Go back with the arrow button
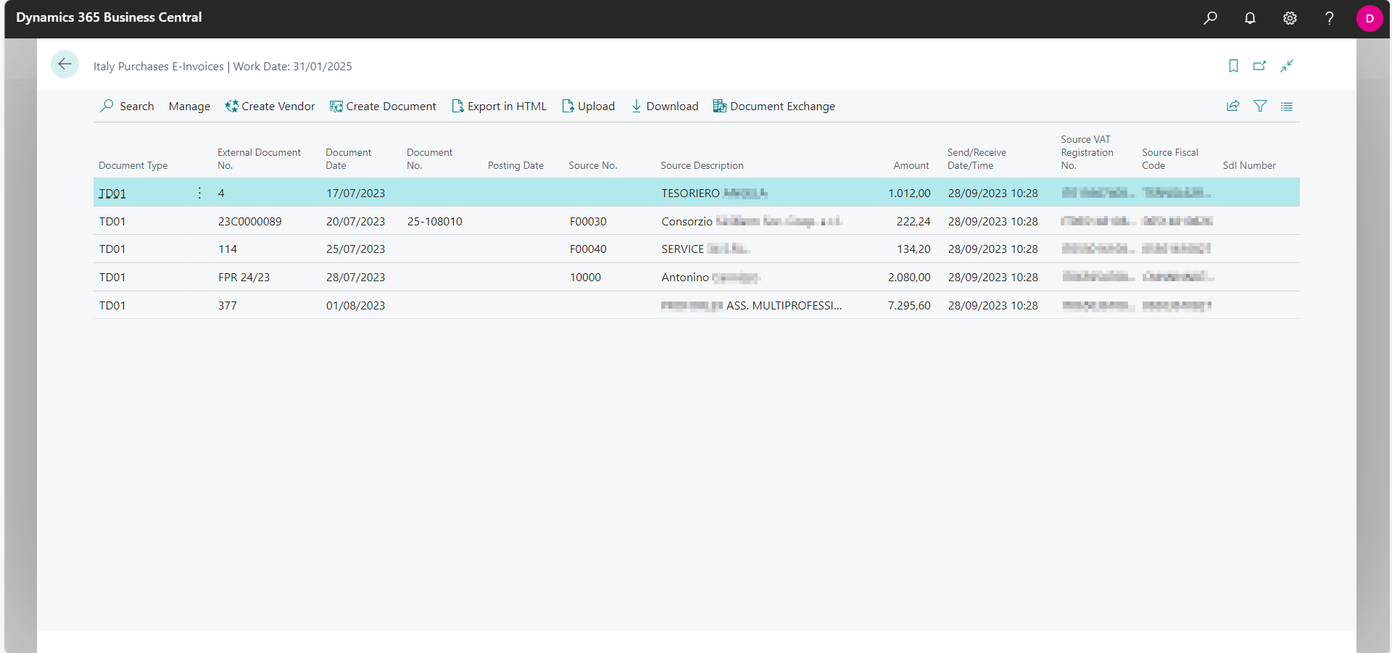Viewport: 1392px width, 653px height. [x=65, y=65]
